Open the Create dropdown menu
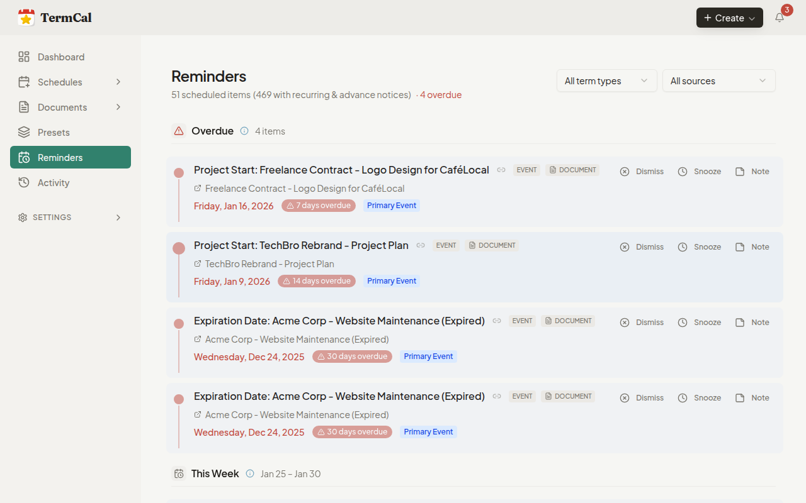Viewport: 806px width, 503px height. tap(729, 18)
